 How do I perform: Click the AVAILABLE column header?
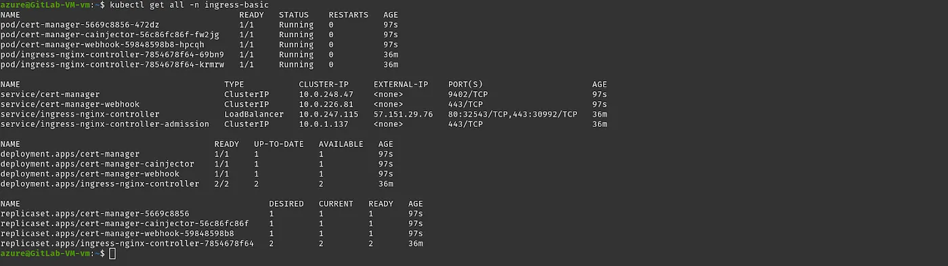coord(341,144)
